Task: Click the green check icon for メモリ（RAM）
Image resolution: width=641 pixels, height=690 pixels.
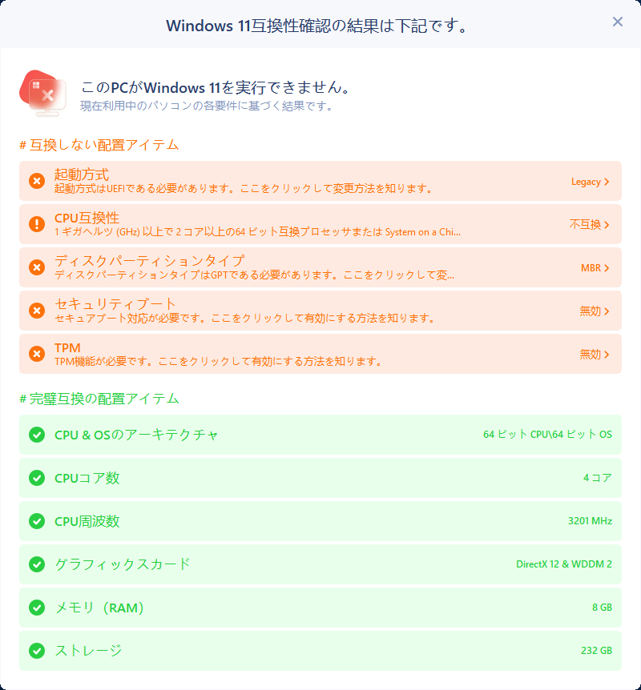Action: [x=37, y=608]
